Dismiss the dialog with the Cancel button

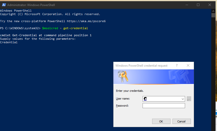click(182, 121)
